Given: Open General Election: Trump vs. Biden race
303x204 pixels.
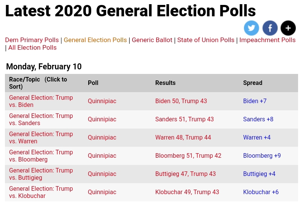Looking at the screenshot, I should pos(41,101).
